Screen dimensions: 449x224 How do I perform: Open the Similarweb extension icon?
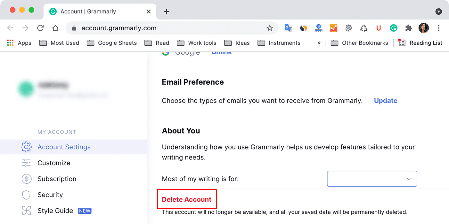click(303, 28)
